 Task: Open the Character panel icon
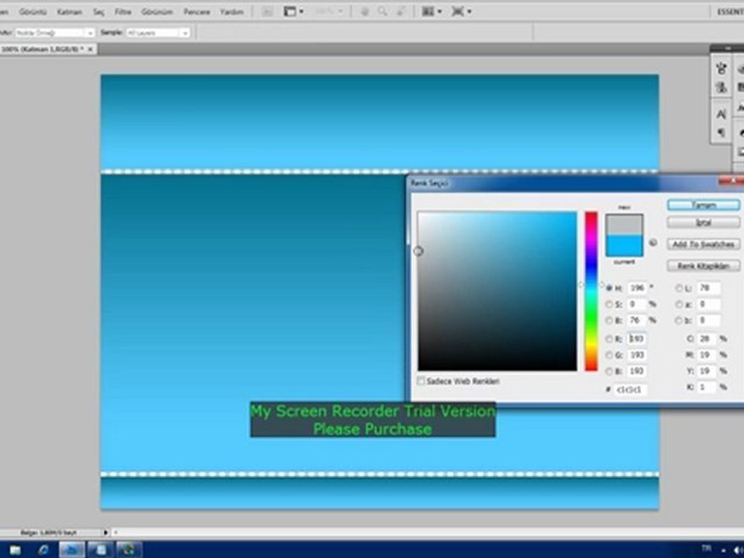pyautogui.click(x=722, y=114)
